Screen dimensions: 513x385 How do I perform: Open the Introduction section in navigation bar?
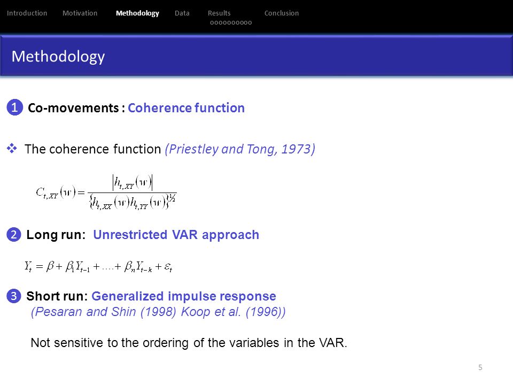27,13
